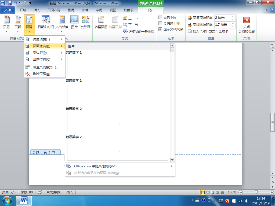
Task: Open Office.com 中的其他页码 entry
Action: pyautogui.click(x=120, y=166)
